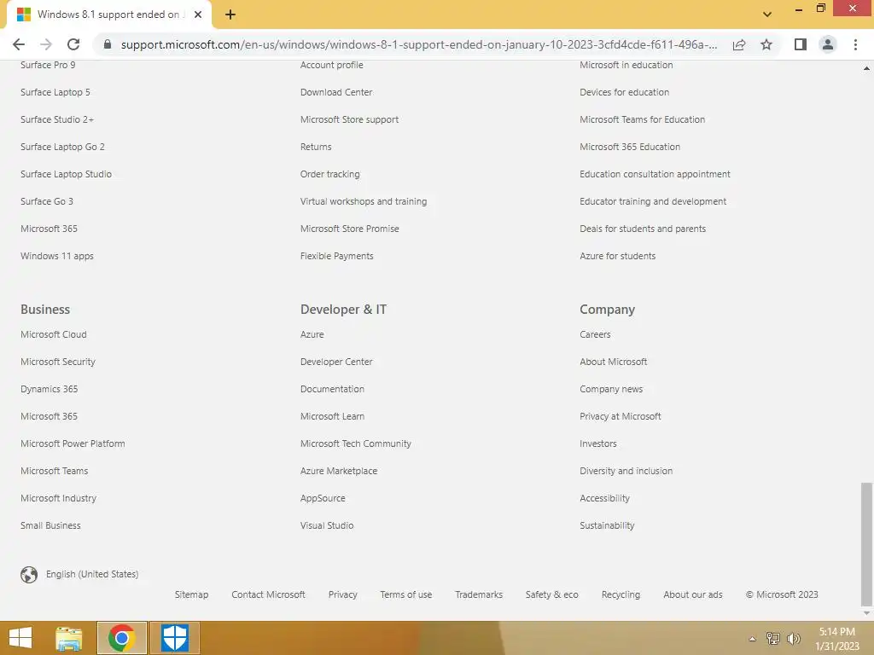
Task: Open Visual Studio link
Action: coord(327,525)
